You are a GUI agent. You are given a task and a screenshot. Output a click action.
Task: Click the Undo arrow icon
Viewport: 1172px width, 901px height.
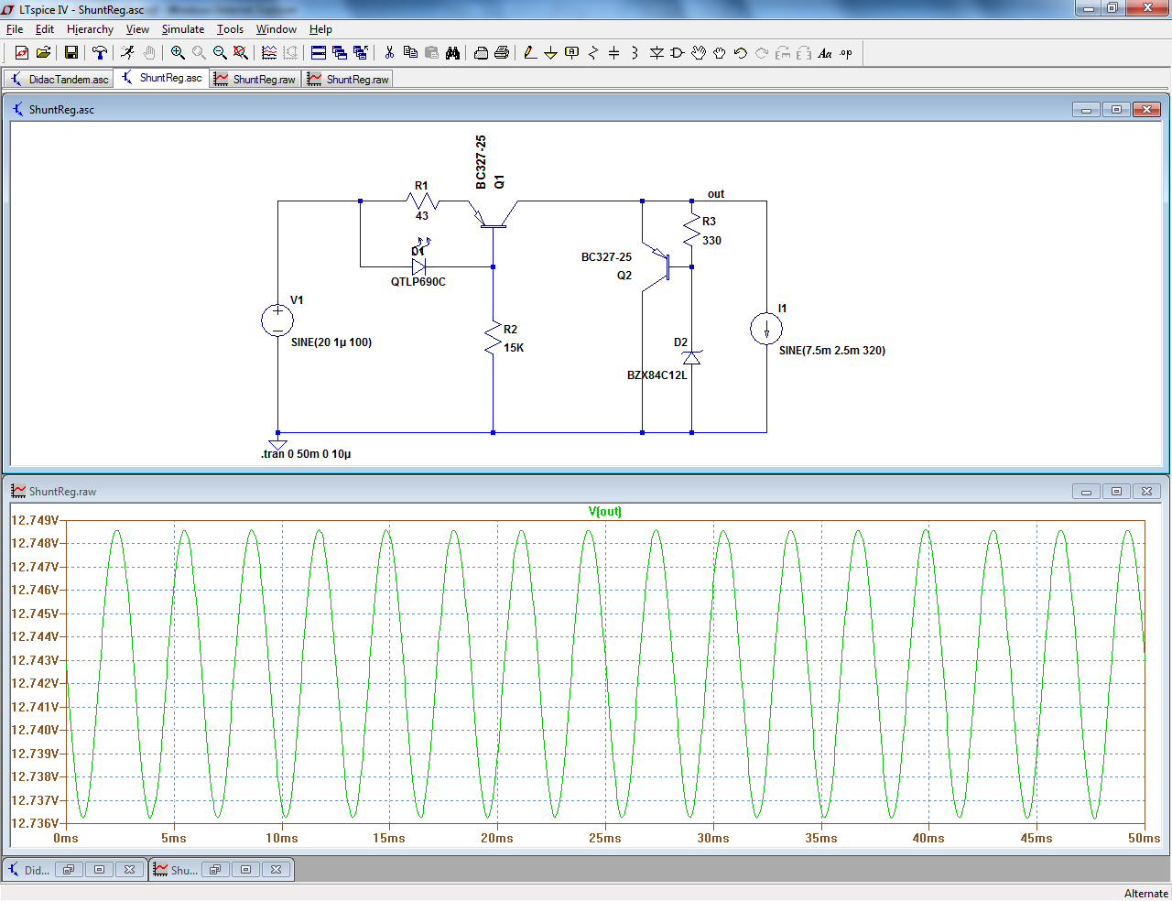pyautogui.click(x=741, y=53)
